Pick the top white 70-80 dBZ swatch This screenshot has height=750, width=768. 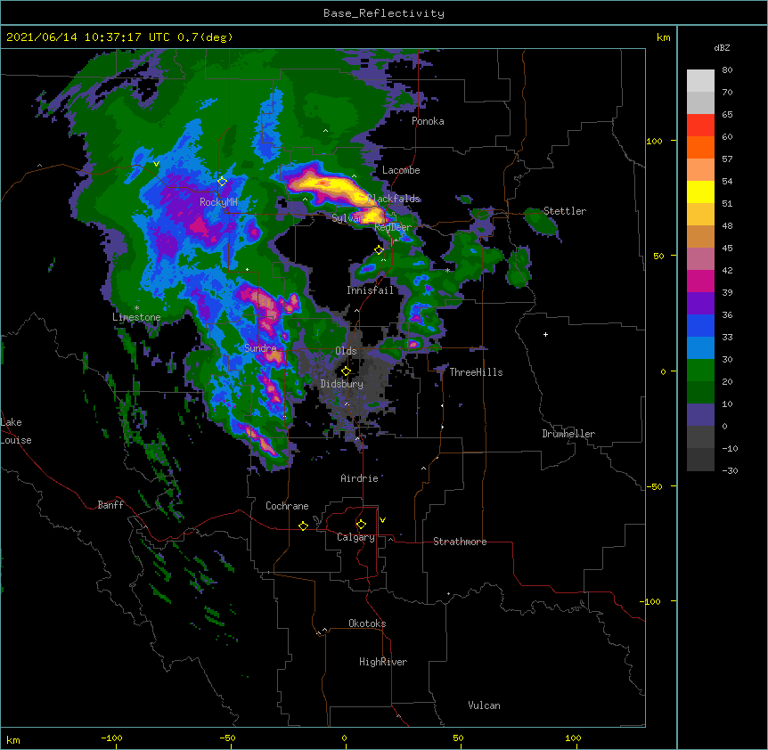[700, 81]
